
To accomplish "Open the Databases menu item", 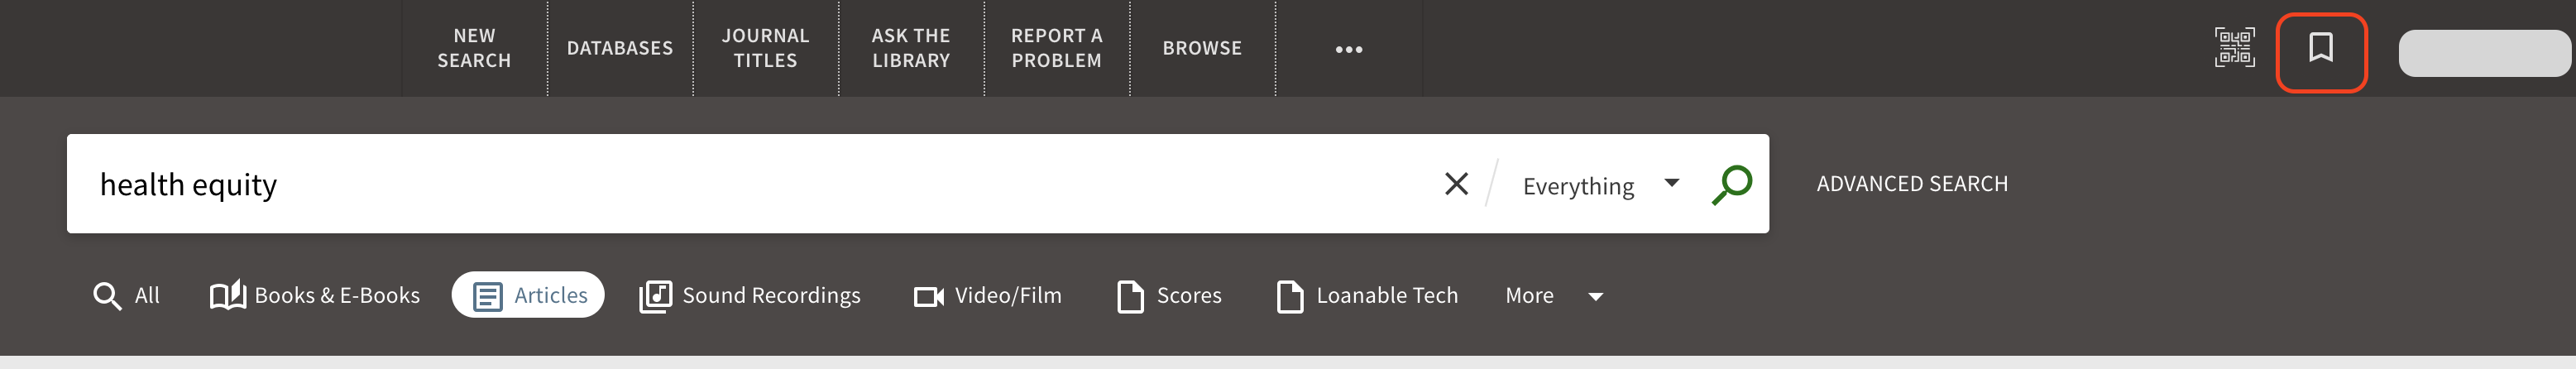I will click(x=620, y=48).
